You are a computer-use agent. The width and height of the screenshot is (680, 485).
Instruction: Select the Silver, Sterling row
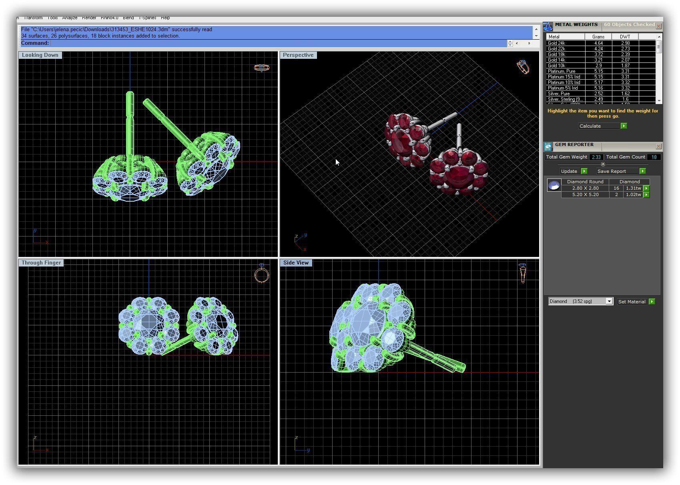pos(601,99)
